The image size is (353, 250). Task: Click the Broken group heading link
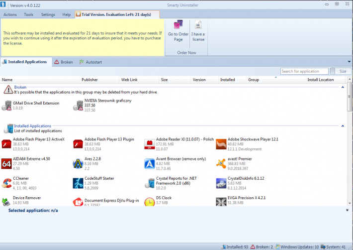20,87
